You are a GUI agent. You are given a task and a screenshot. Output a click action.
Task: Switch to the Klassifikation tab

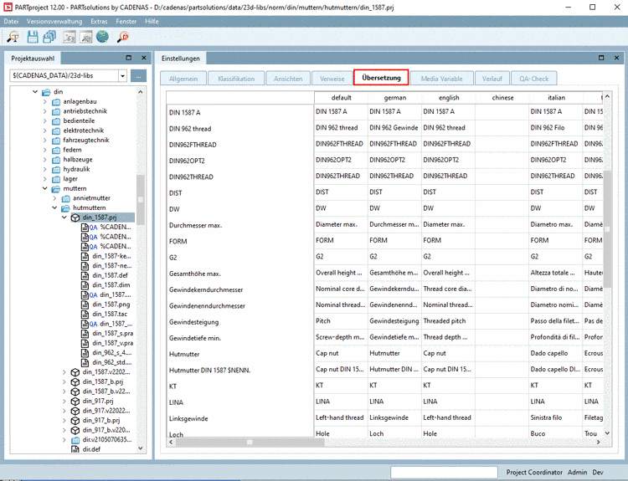tap(236, 79)
